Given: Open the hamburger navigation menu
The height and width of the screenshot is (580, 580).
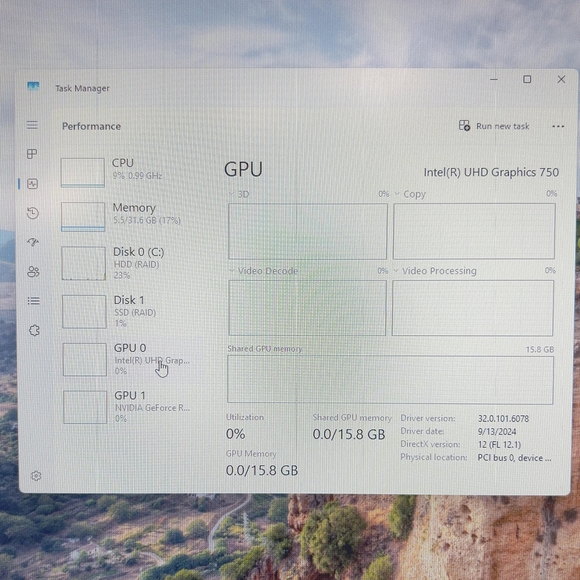Looking at the screenshot, I should (32, 125).
